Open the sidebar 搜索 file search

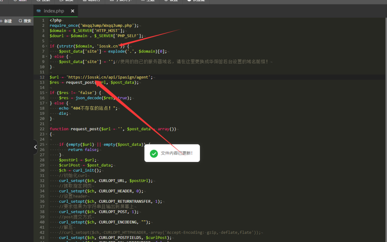[25, 21]
